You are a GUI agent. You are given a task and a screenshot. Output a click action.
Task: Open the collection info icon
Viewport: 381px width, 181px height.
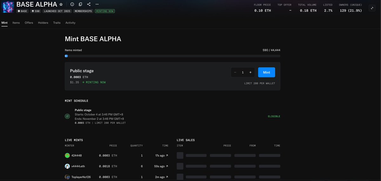coord(72,4)
